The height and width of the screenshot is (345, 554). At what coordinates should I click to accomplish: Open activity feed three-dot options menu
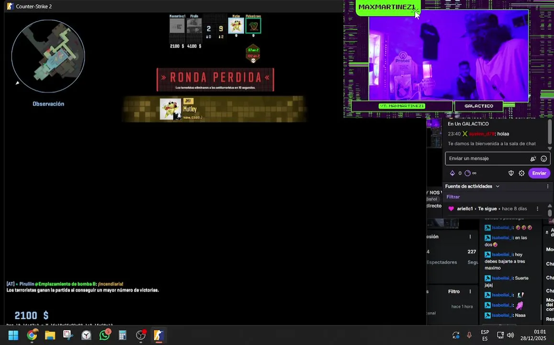click(x=548, y=186)
